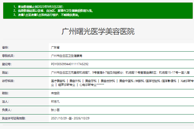Viewport: 194px width, 129px height.
Task: Click the registration number PDY00509944011117A5292
Action: tap(70, 64)
